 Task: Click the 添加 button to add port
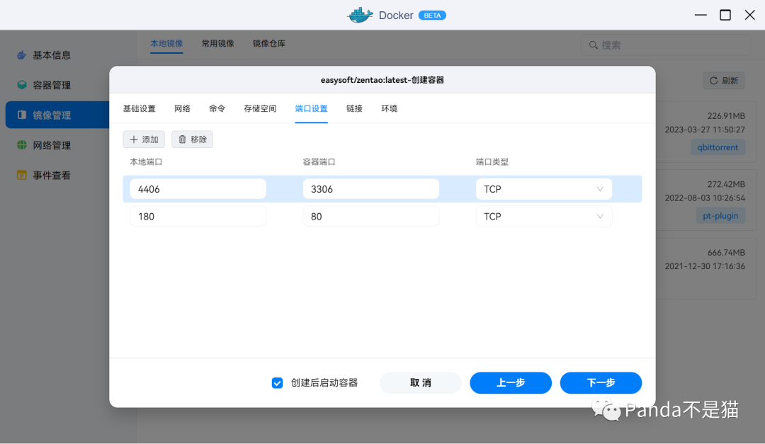coord(144,140)
